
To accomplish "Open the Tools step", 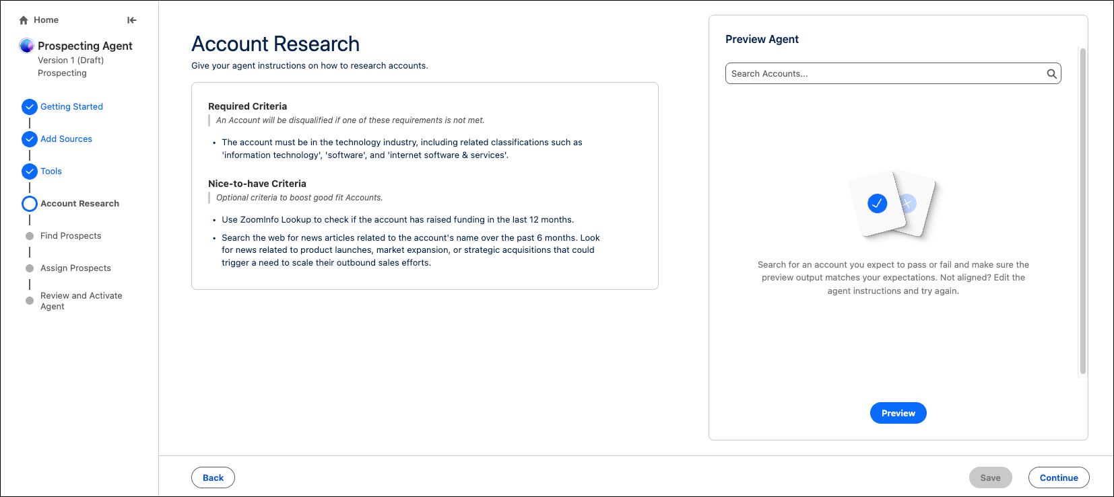I will (x=51, y=171).
